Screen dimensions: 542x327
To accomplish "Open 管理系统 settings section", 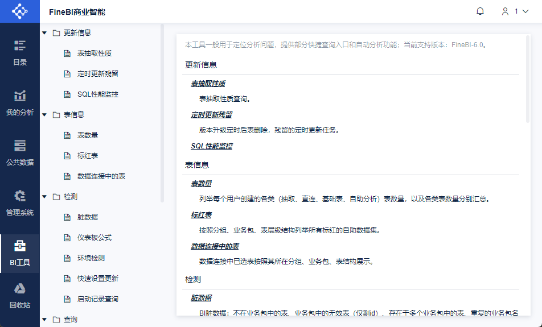I will click(20, 204).
